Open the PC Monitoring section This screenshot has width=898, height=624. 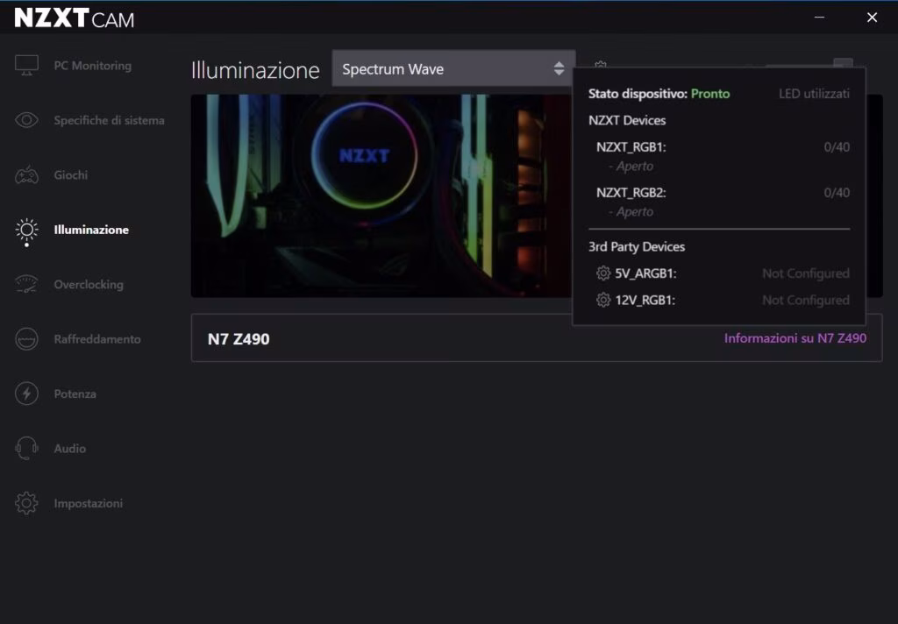73,66
